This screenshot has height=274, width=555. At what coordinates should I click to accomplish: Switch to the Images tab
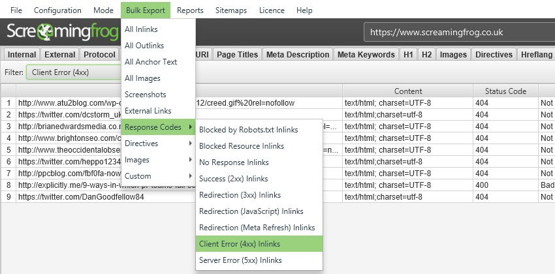[453, 54]
